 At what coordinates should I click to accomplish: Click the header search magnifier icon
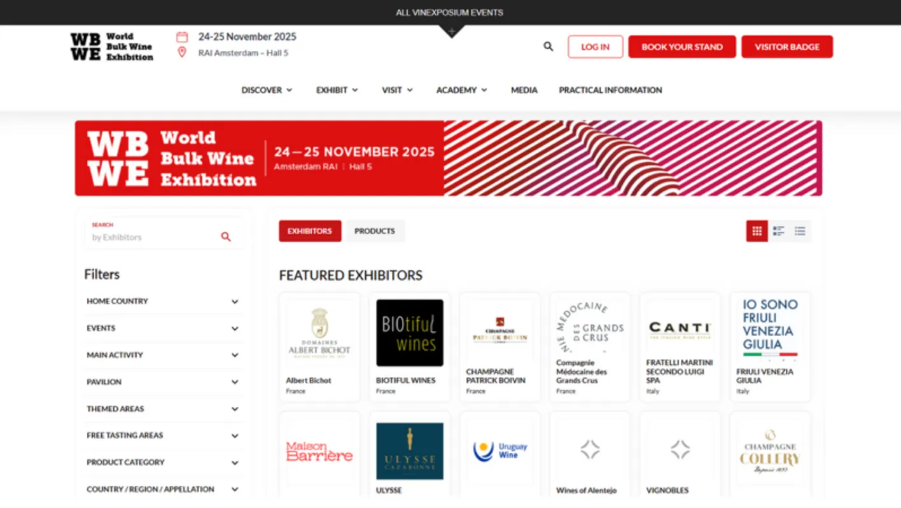point(548,46)
